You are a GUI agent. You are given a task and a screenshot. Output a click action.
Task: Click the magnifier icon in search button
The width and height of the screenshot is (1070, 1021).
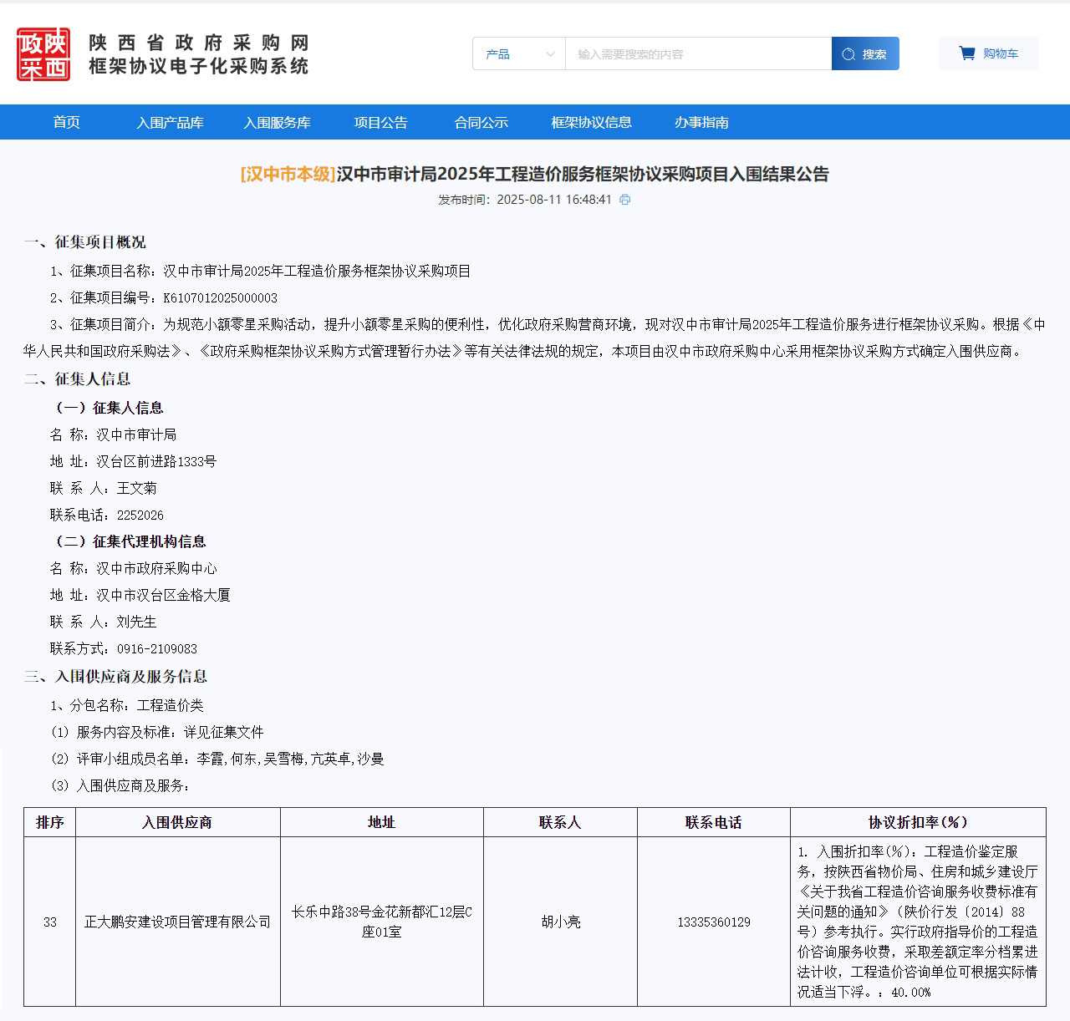click(848, 54)
